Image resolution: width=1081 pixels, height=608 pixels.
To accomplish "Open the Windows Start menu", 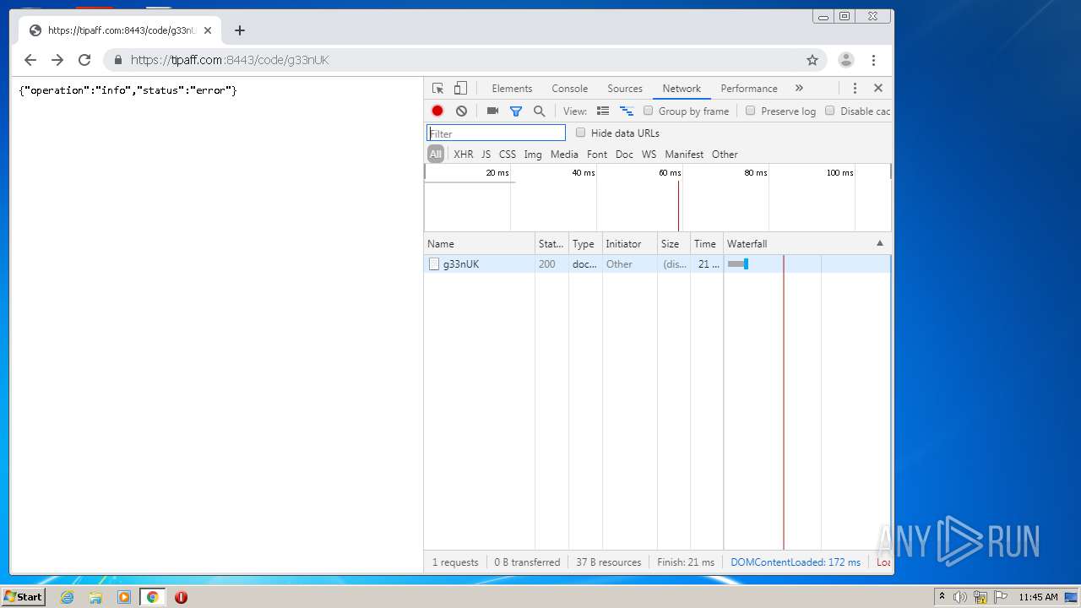I will [23, 597].
